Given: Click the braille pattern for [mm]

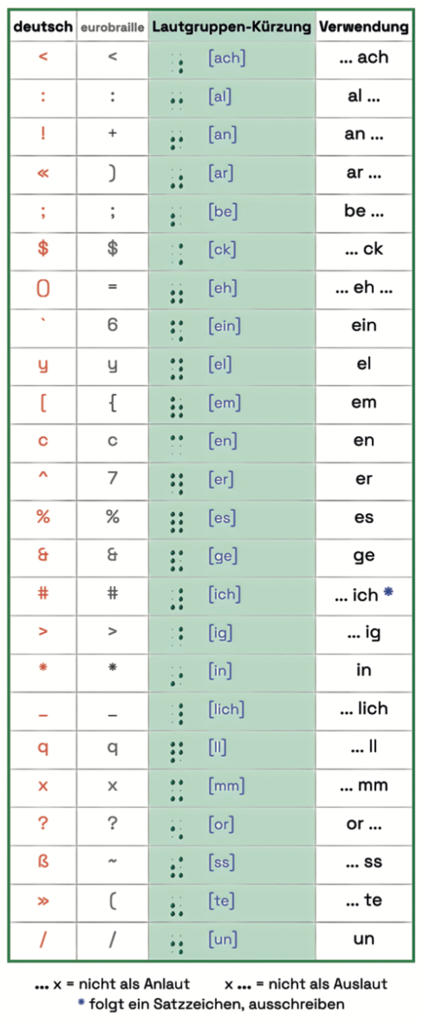Looking at the screenshot, I should tap(177, 791).
